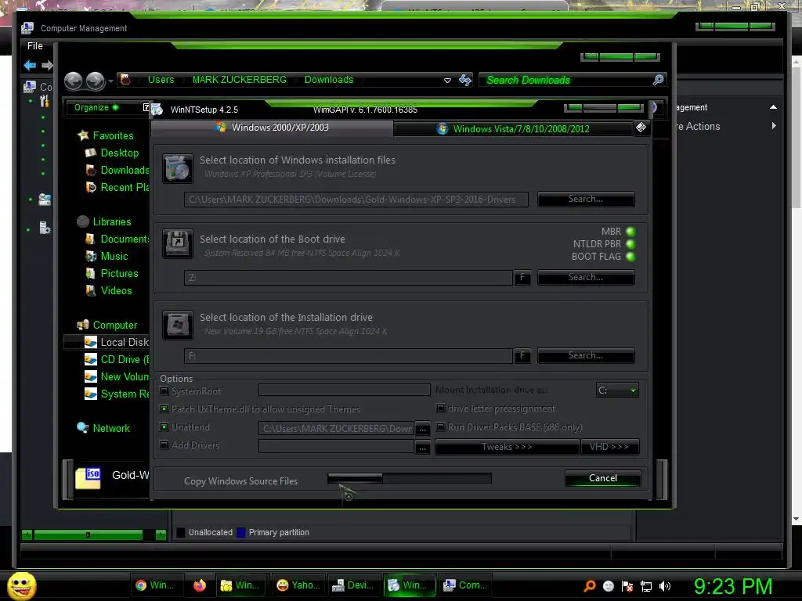This screenshot has height=601, width=802.
Task: Click the Copy Windows Source Files progress bar
Action: coord(409,478)
